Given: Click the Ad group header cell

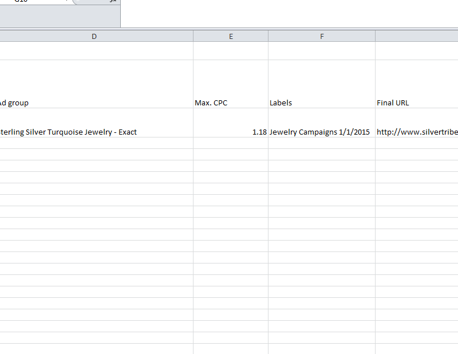Looking at the screenshot, I should [94, 103].
